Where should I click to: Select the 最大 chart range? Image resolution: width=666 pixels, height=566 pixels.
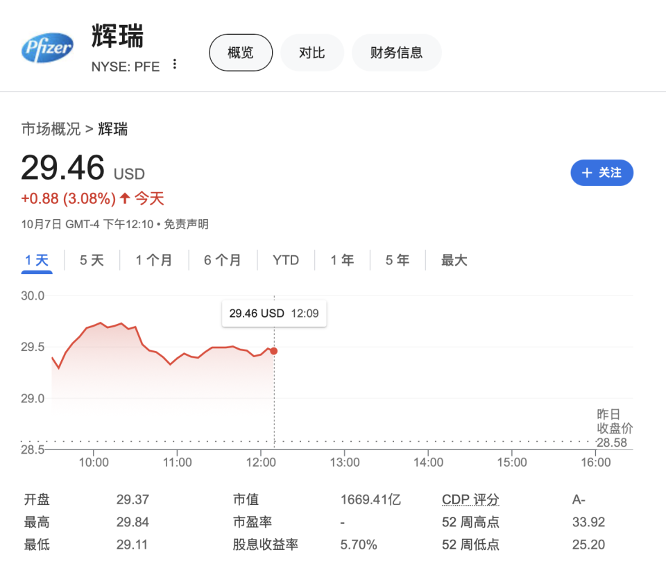click(453, 259)
